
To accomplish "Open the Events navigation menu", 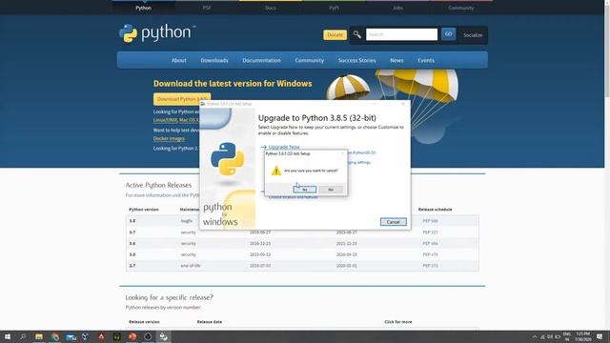I will click(426, 60).
